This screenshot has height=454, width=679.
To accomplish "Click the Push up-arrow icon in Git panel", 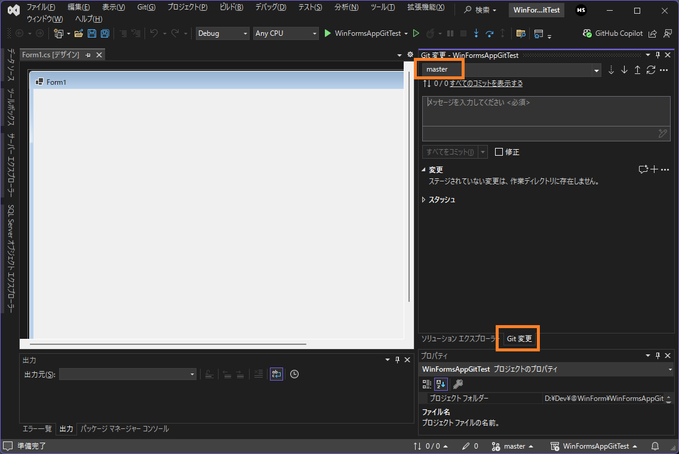I will point(637,70).
